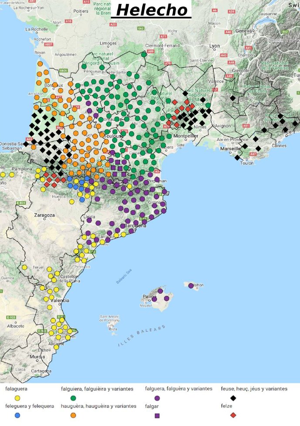The width and height of the screenshot is (300, 426).
Task: Click the A39 road shield
Action: pyautogui.click(x=231, y=11)
